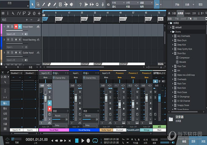Mute the Vocal Main track

coord(8,27)
